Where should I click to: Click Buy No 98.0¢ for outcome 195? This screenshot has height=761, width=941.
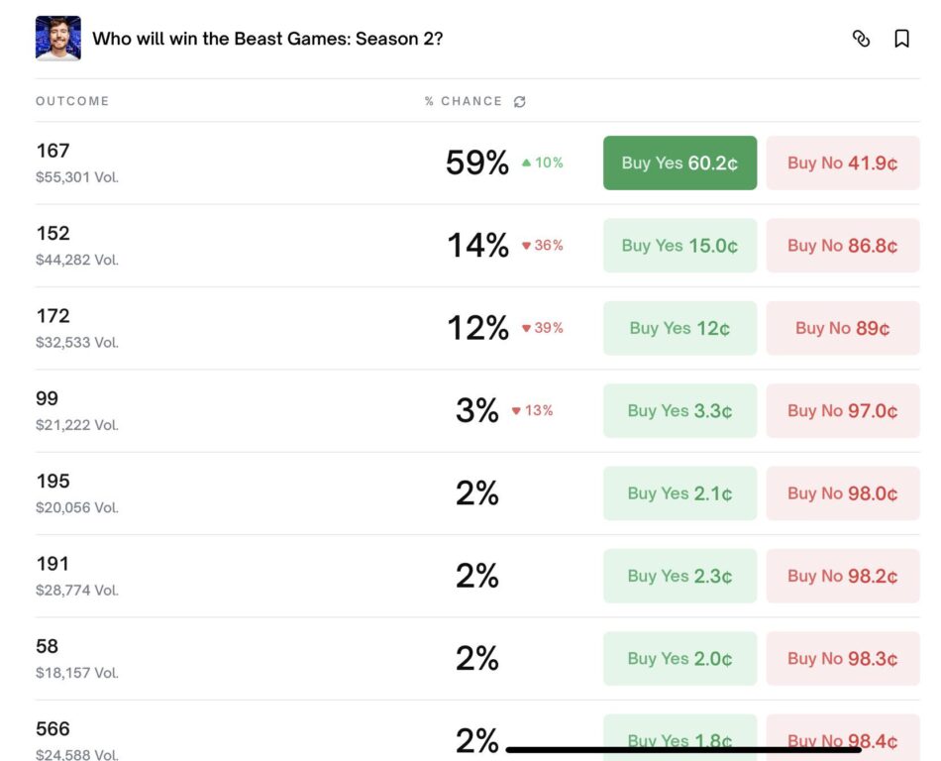point(843,492)
